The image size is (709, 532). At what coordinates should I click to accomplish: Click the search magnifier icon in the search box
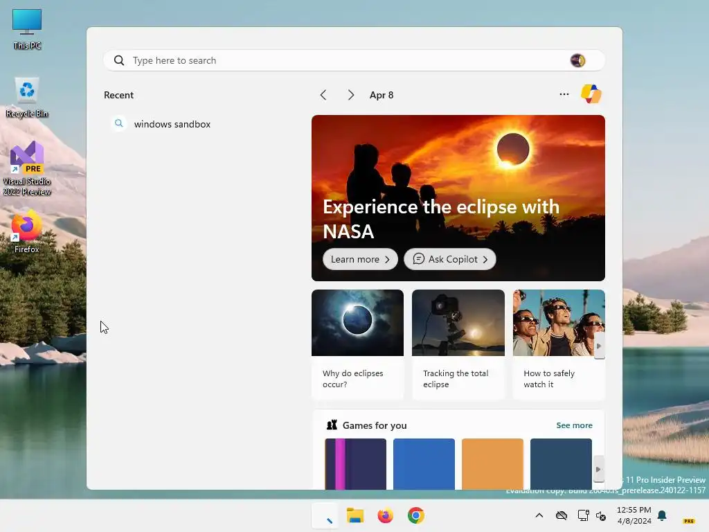click(x=119, y=60)
